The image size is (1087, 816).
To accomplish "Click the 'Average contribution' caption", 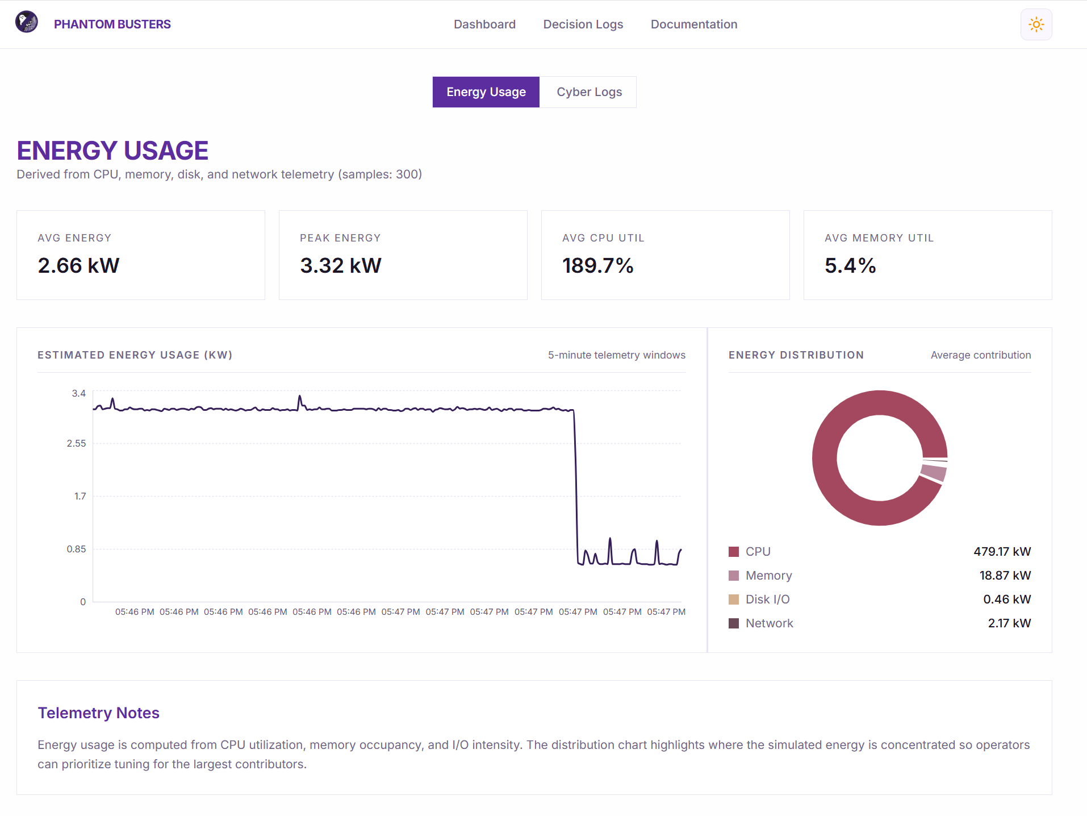I will click(x=981, y=355).
